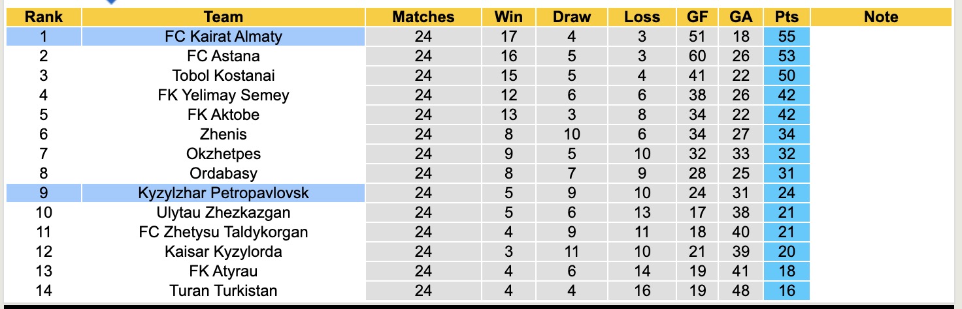962x309 pixels.
Task: Click FC Kairat Almaty's 55 points cell
Action: click(x=787, y=37)
